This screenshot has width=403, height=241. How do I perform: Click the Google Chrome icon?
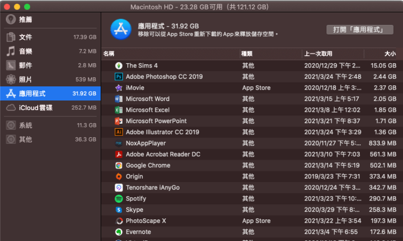pyautogui.click(x=119, y=166)
